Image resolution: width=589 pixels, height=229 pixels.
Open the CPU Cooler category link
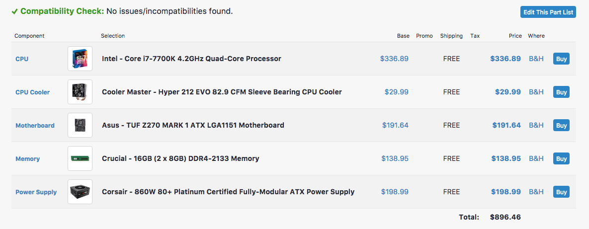tap(32, 92)
